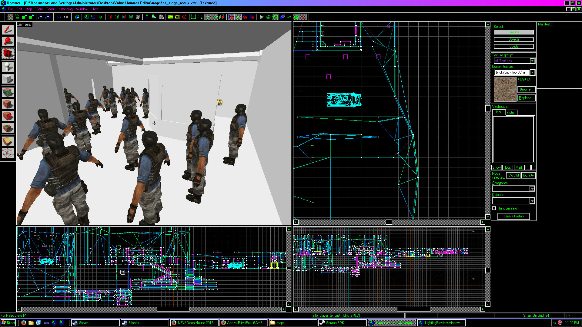Activate the Camera tool
Viewport: 582px width, 327px height.
click(x=8, y=53)
